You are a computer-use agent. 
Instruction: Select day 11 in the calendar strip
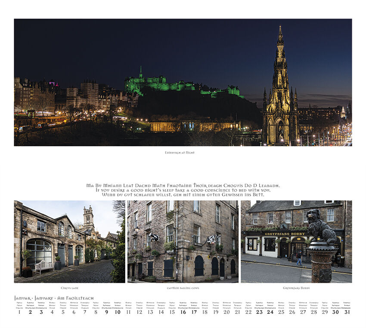click(128, 312)
